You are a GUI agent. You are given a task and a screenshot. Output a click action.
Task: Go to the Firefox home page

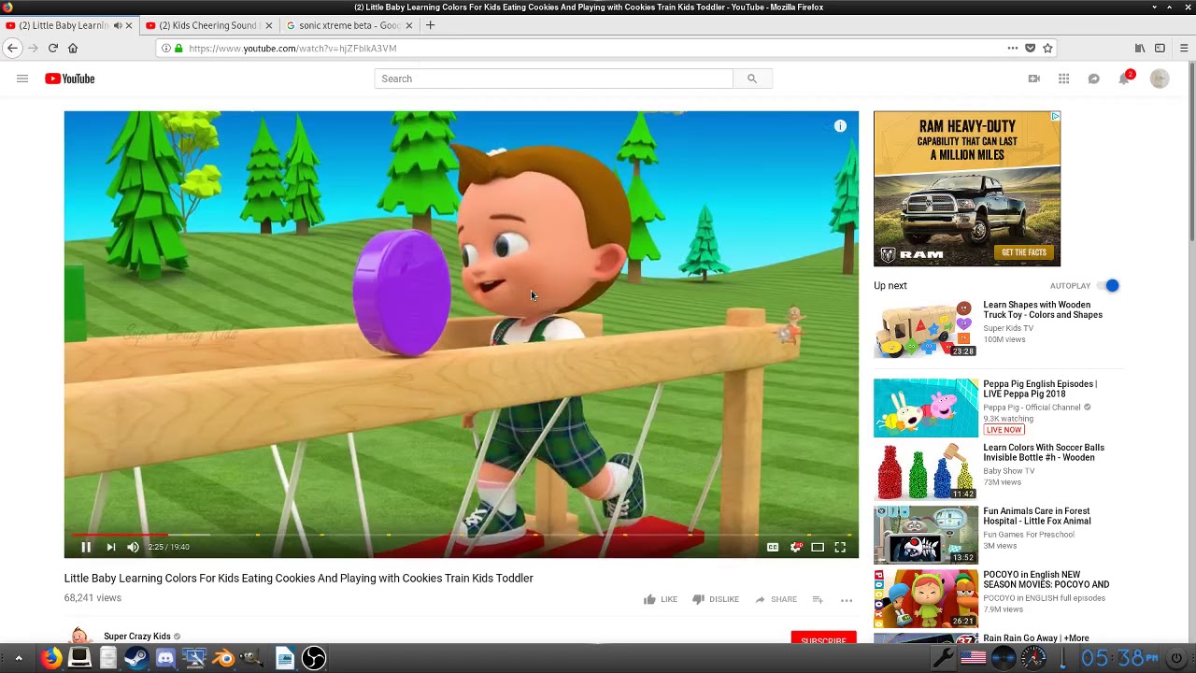click(73, 48)
